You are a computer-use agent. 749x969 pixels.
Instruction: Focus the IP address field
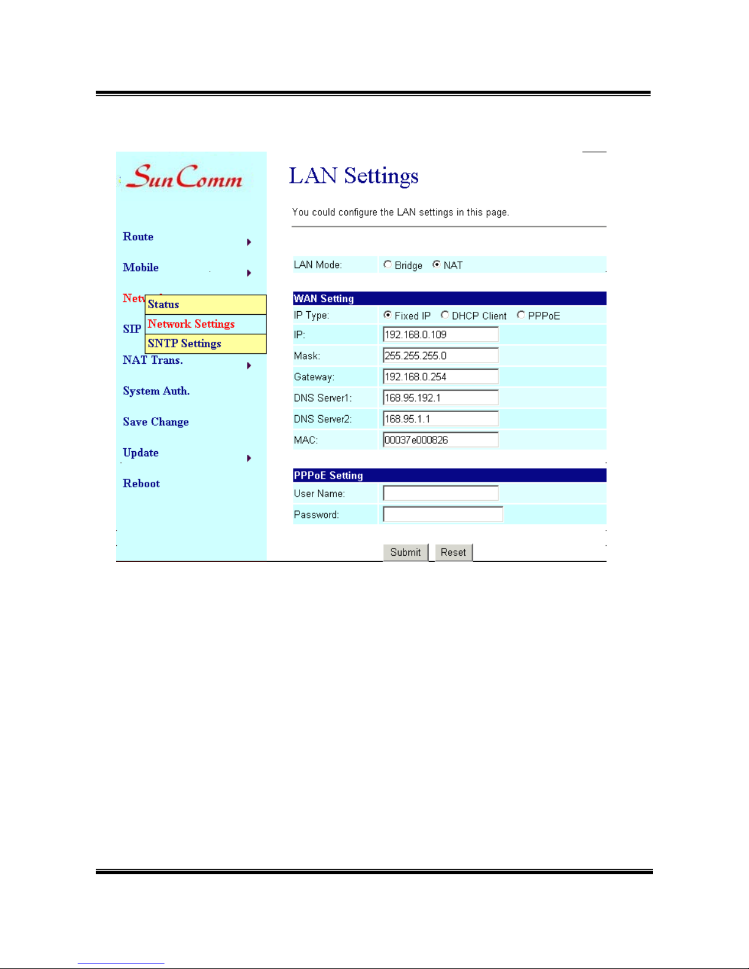441,334
